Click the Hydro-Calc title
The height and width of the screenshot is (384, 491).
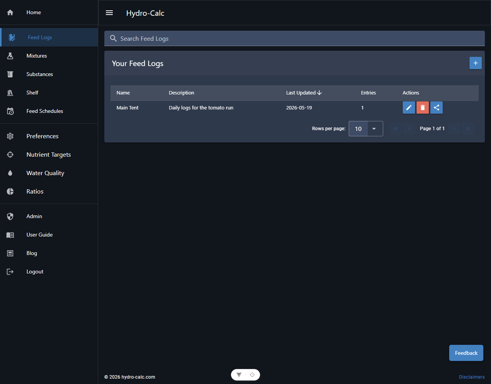click(x=145, y=13)
